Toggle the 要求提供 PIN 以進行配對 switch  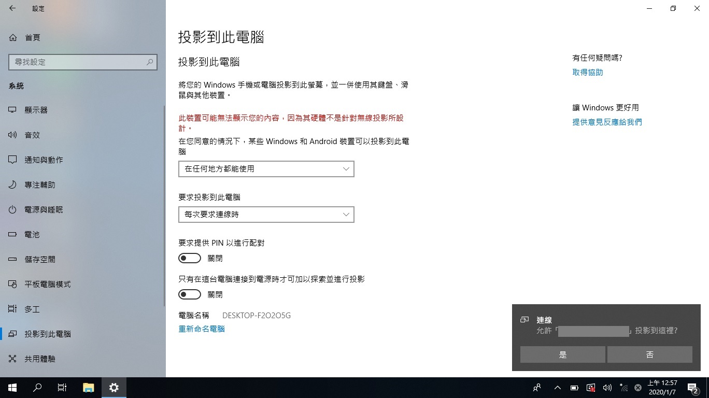(190, 258)
